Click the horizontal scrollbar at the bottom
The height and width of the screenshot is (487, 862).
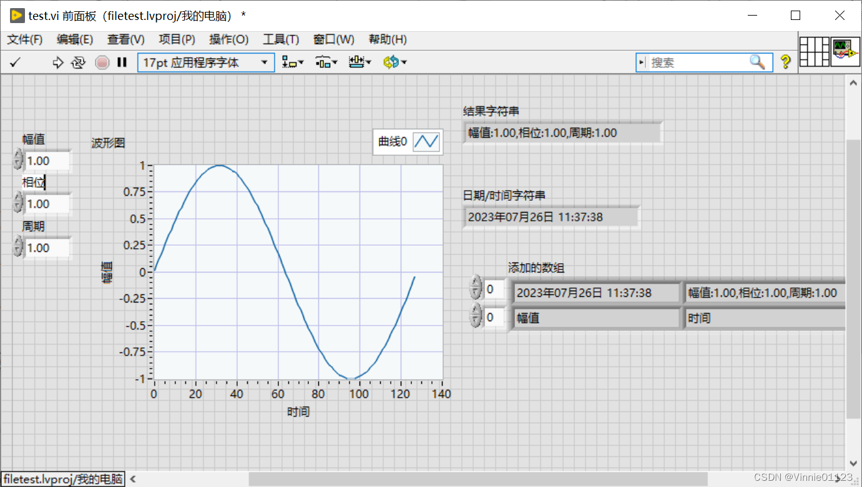[x=437, y=479]
